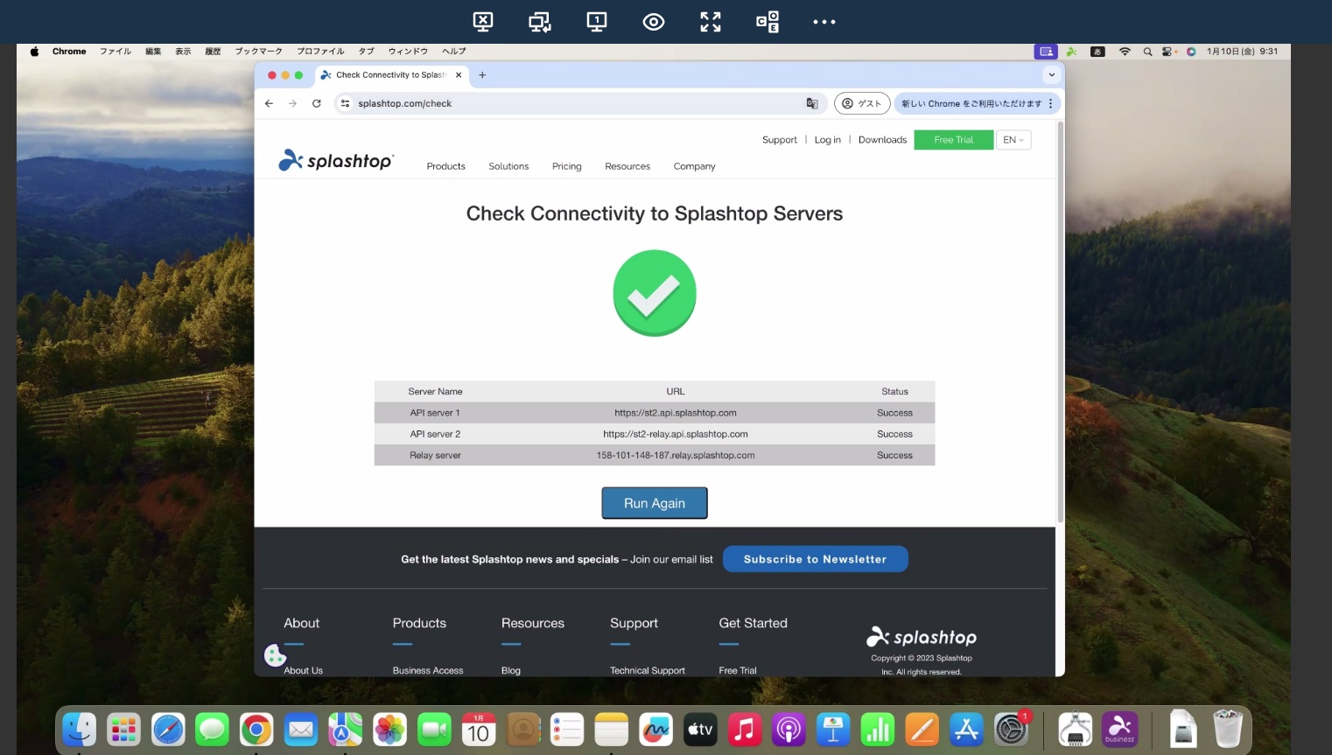Select the monitor 1 display icon

597,22
